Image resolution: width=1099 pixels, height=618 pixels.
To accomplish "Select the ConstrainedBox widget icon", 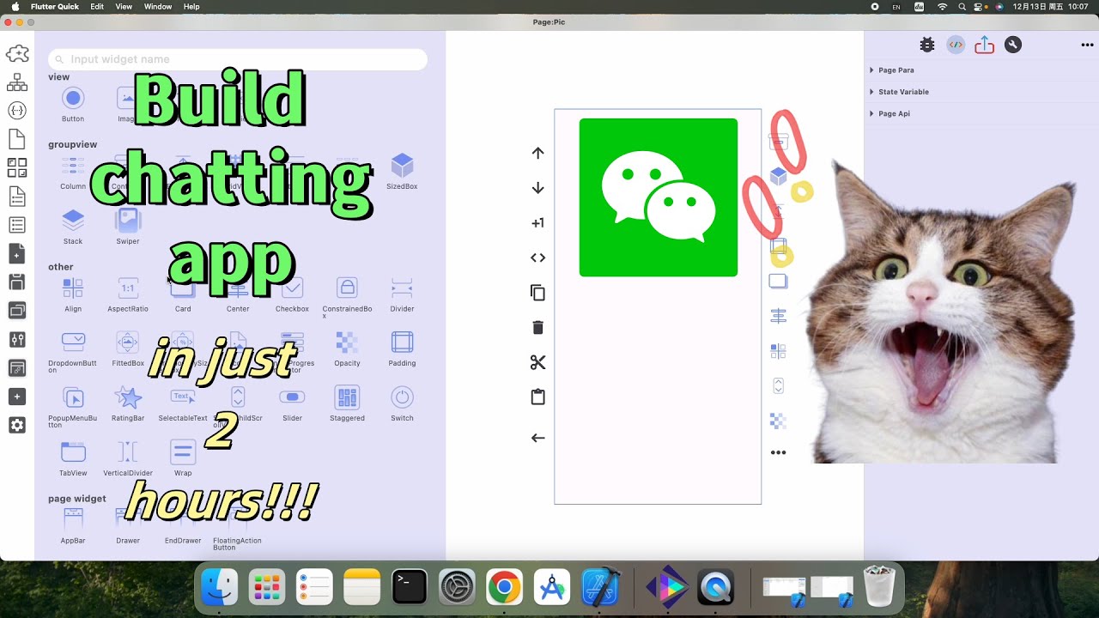I will click(x=347, y=287).
